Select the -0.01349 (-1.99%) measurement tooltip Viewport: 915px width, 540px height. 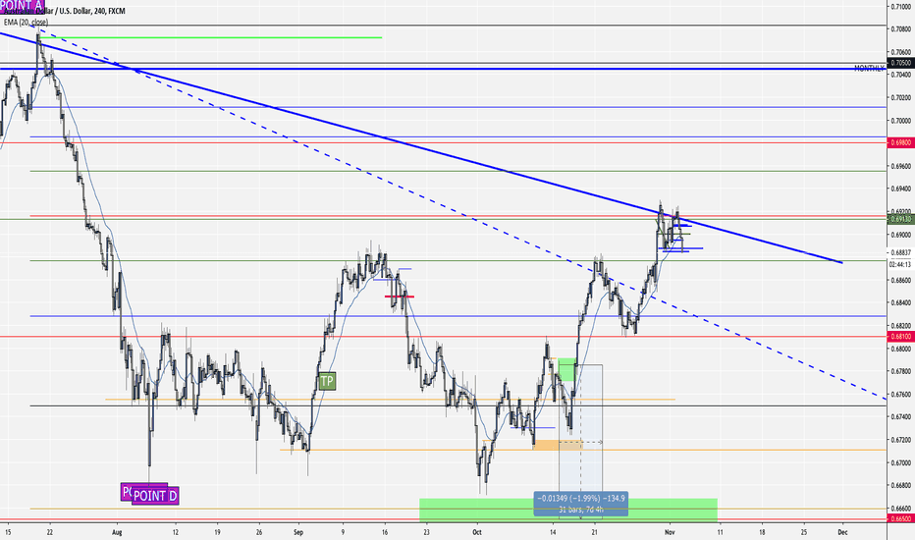581,504
